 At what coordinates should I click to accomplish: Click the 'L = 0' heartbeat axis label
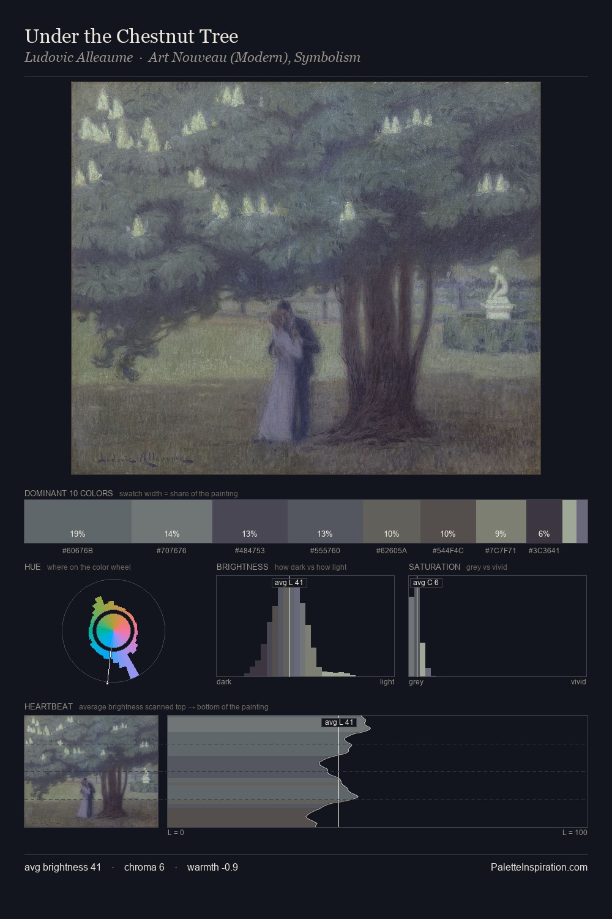point(176,833)
